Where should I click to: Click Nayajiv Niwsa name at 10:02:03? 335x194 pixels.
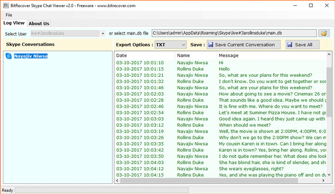coord(192,94)
